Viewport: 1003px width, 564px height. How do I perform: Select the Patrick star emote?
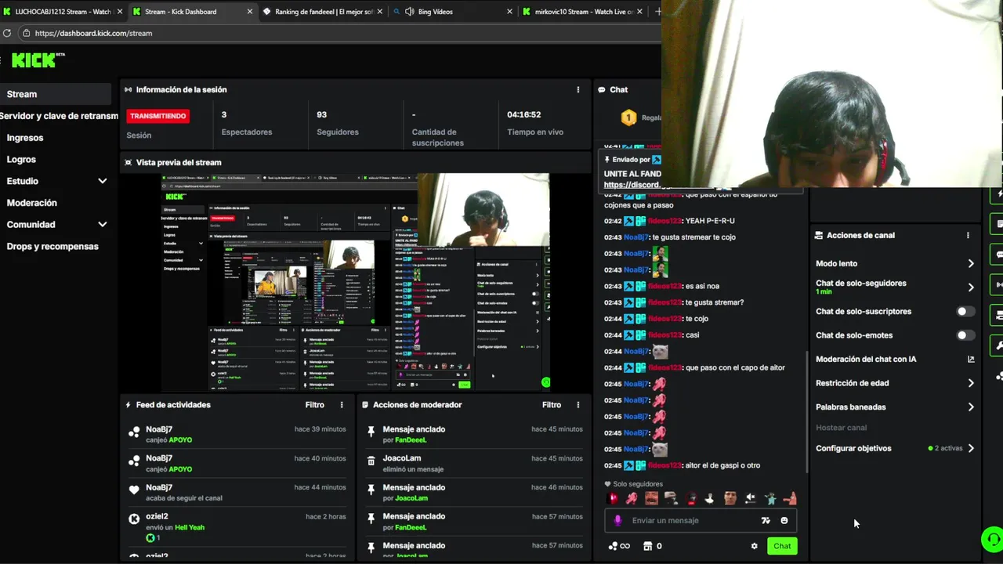click(x=790, y=498)
